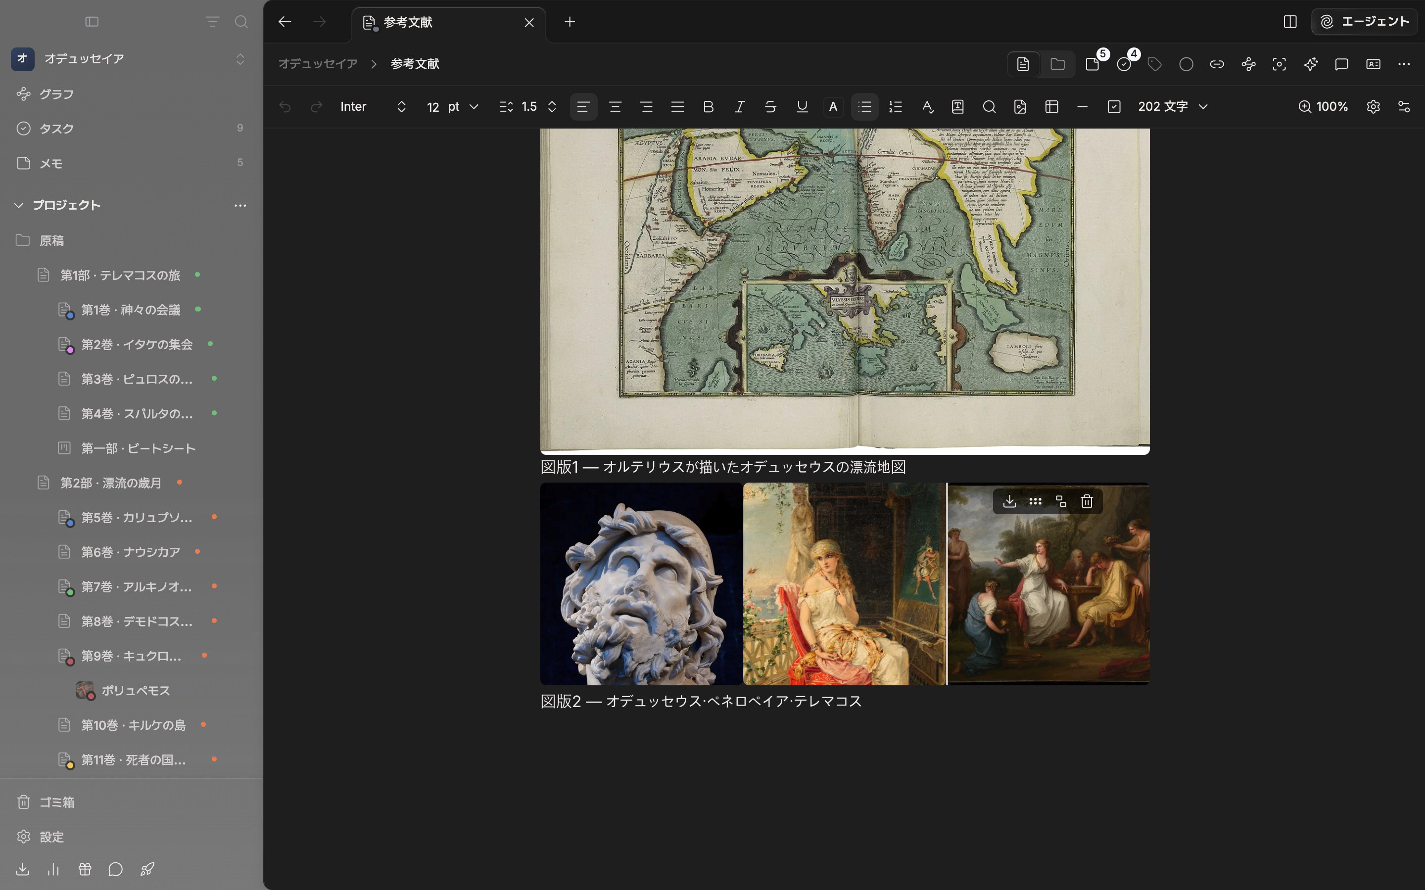Go to オデュッセイア in breadcrumb
The height and width of the screenshot is (890, 1425).
pyautogui.click(x=318, y=64)
